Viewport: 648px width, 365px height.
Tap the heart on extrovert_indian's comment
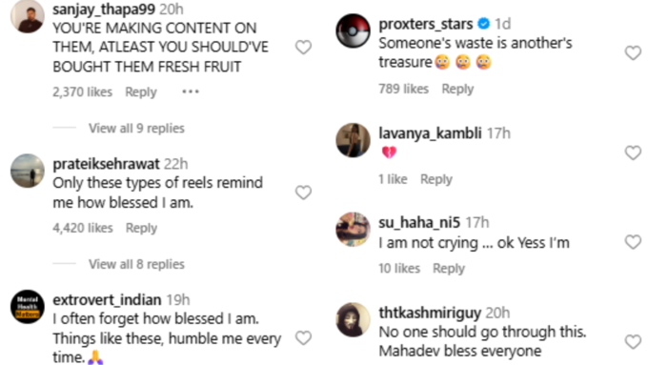tap(303, 338)
